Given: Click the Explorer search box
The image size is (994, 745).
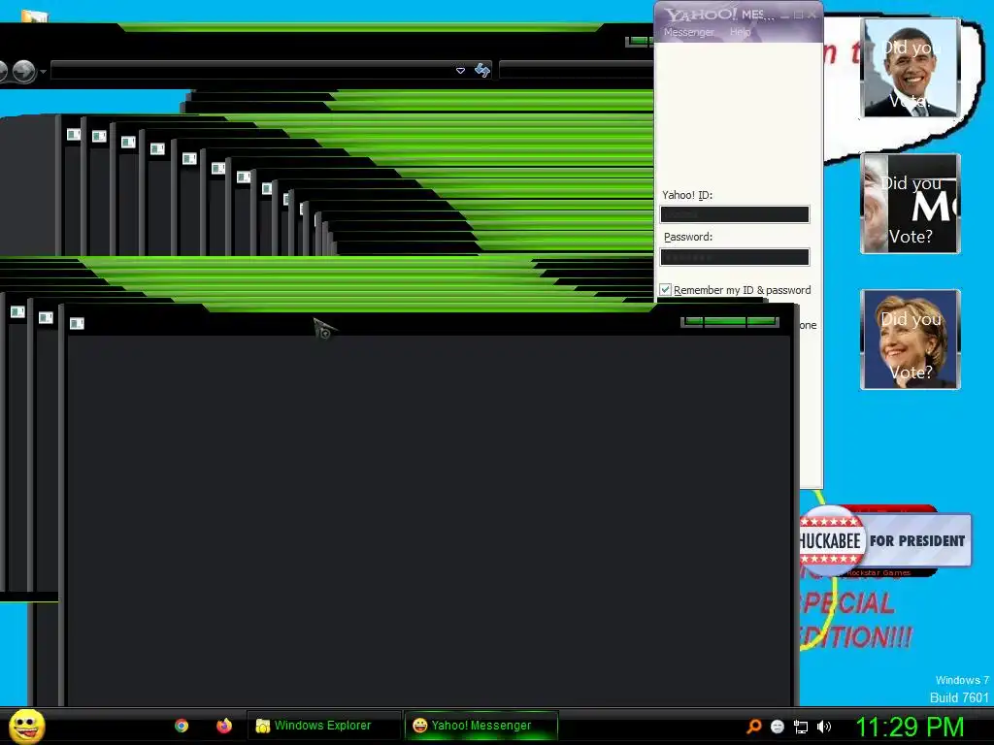Looking at the screenshot, I should click(x=577, y=70).
